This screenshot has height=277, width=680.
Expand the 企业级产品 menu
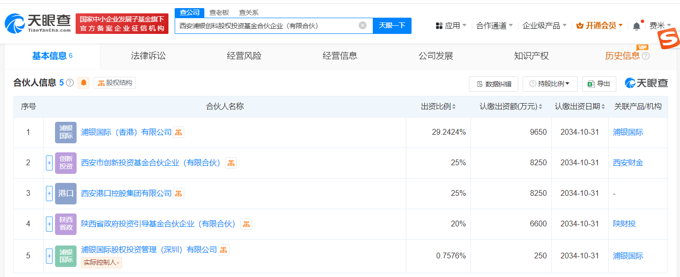(x=544, y=26)
